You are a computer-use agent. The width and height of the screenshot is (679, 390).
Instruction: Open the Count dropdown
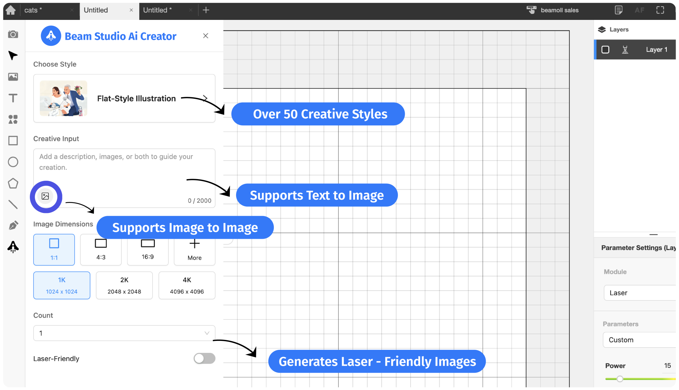coord(124,333)
